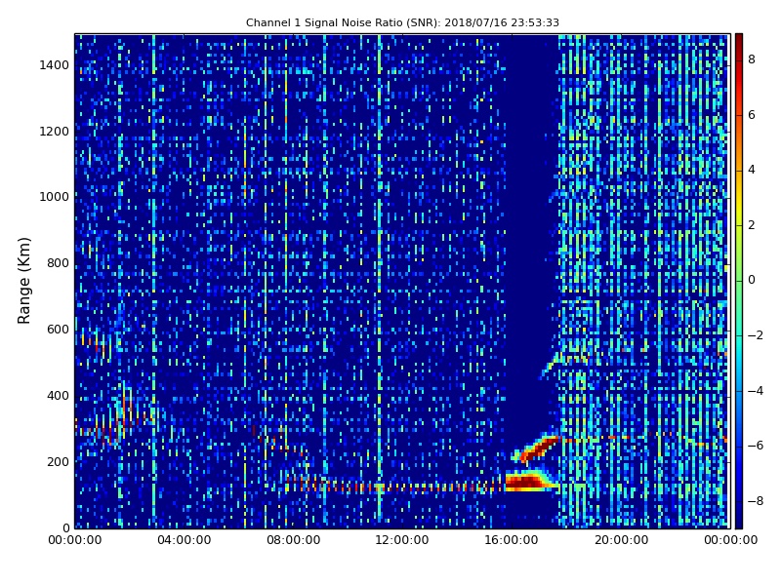Click the colorbar label 8
The height and width of the screenshot is (585, 781).
click(x=752, y=59)
